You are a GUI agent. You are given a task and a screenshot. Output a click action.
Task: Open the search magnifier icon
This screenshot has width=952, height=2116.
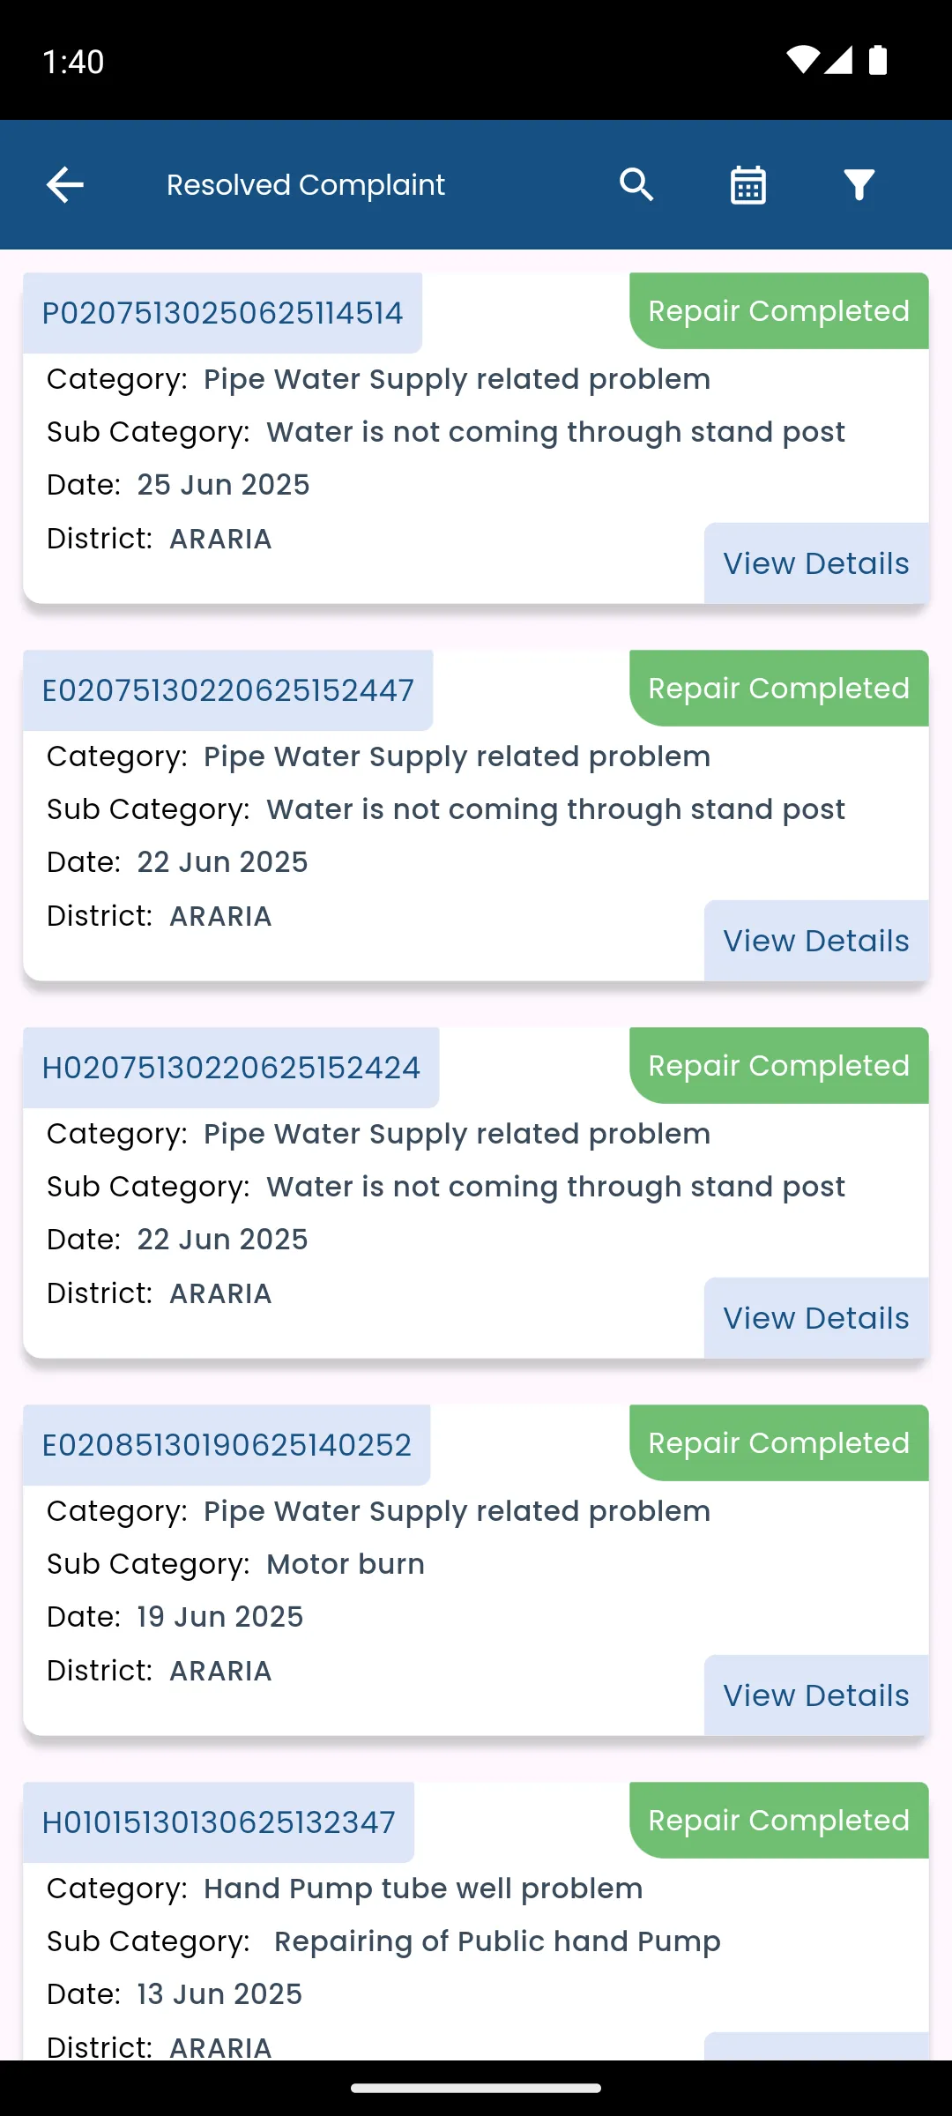pyautogui.click(x=636, y=185)
